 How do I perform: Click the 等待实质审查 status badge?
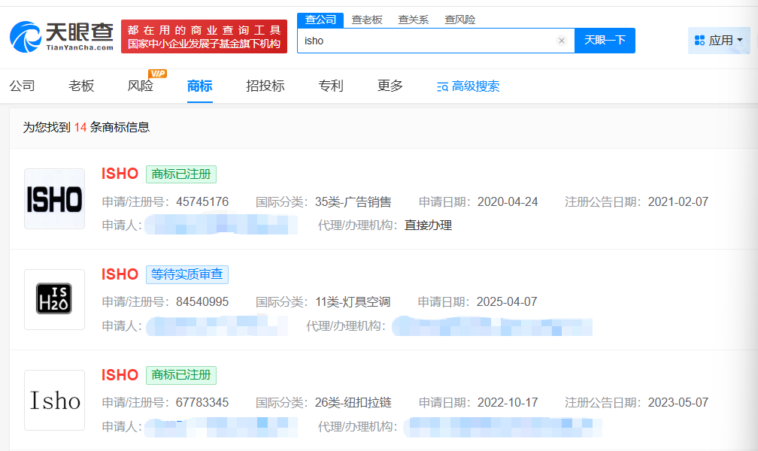coord(186,274)
